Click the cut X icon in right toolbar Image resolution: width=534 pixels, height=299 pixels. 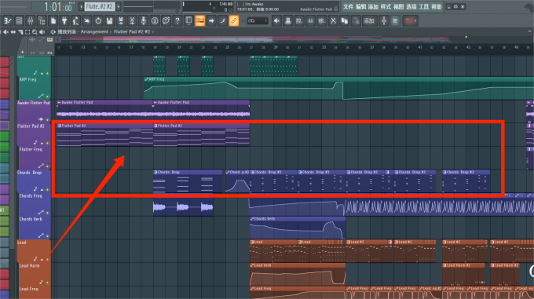click(333, 20)
